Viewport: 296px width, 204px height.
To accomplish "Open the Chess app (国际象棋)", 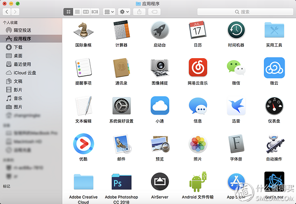I will [83, 30].
